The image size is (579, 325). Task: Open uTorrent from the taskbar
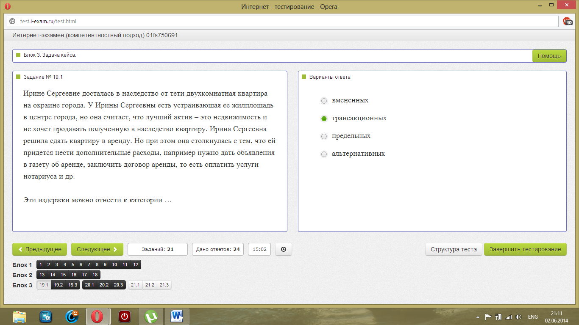151,317
